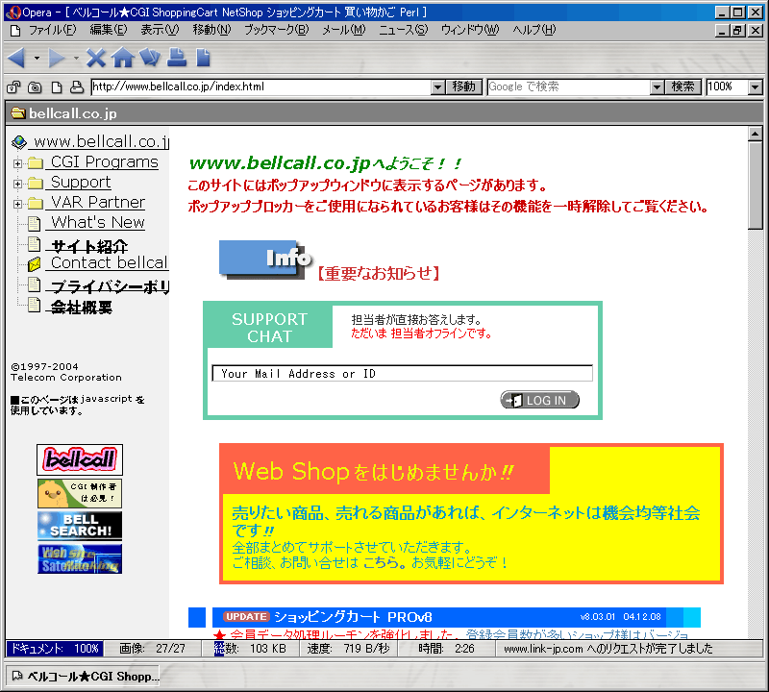Image resolution: width=769 pixels, height=692 pixels.
Task: Focus the Google で検索 search field
Action: tap(569, 87)
